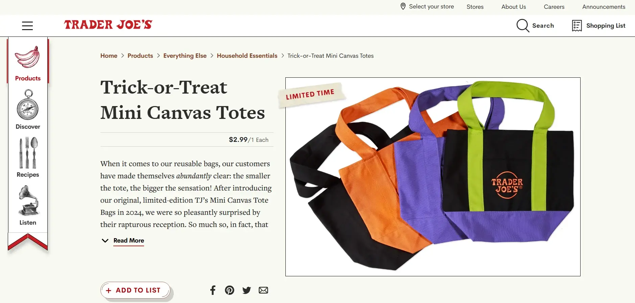Share by email envelope icon

[263, 290]
